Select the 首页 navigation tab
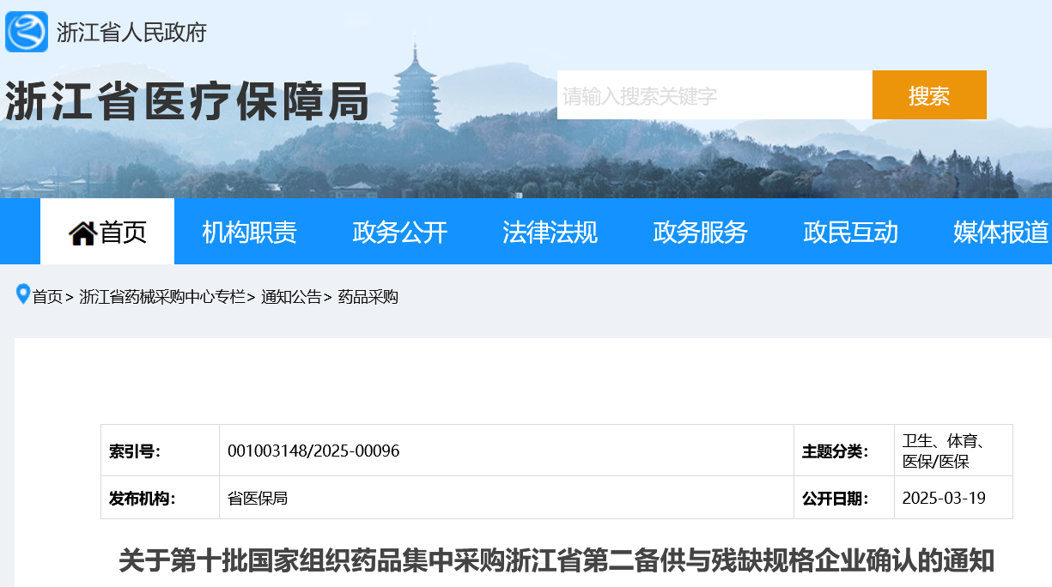The height and width of the screenshot is (587, 1052). (x=107, y=232)
